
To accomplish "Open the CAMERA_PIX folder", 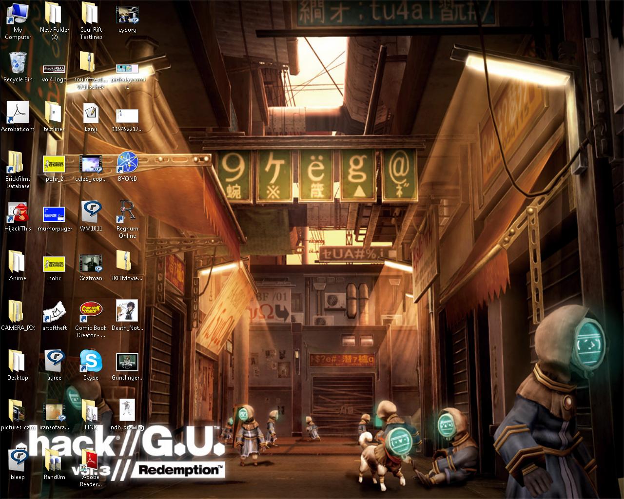I will 18,312.
